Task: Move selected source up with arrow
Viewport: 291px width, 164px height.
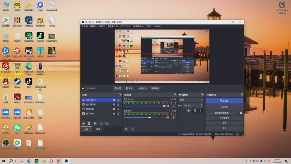Action: (x=101, y=124)
